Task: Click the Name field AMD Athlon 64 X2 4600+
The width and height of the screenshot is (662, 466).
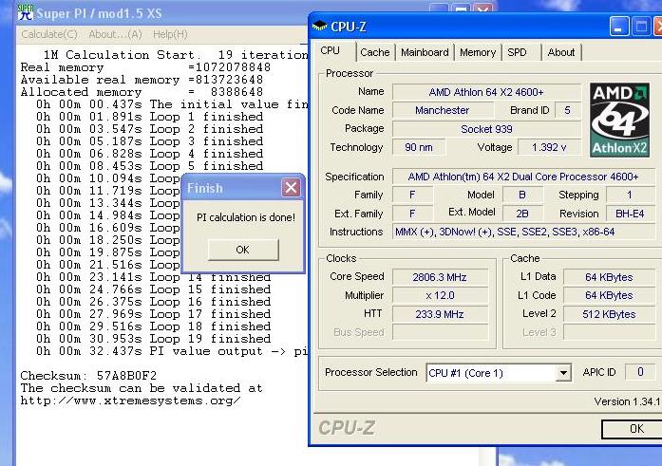Action: (486, 92)
